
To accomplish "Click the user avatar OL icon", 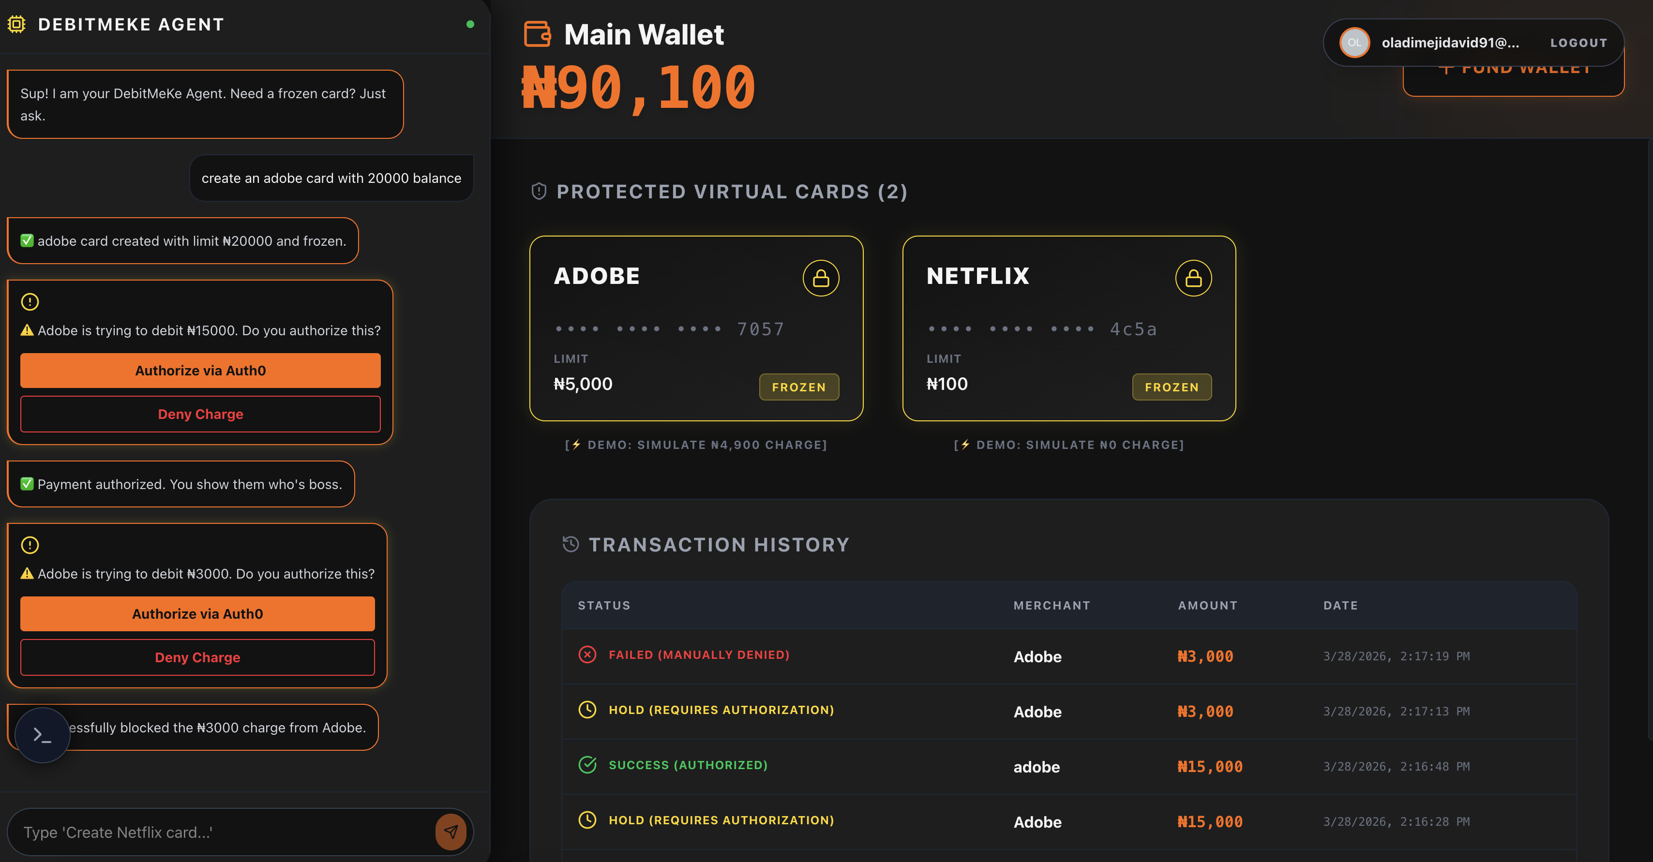I will pos(1354,43).
